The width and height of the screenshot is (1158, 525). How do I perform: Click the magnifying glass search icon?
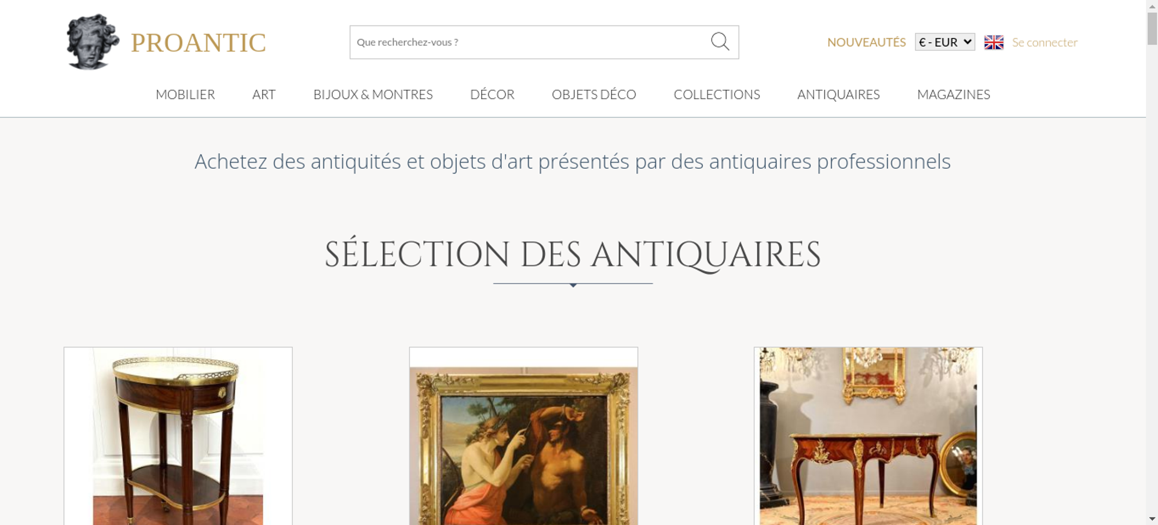(720, 42)
